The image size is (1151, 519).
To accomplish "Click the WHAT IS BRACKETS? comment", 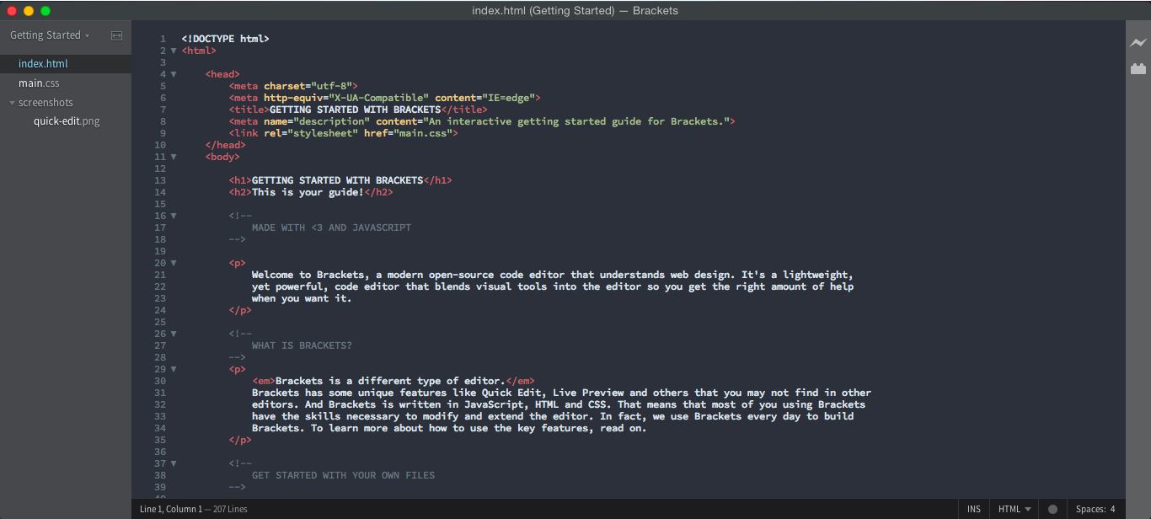I will click(x=302, y=345).
